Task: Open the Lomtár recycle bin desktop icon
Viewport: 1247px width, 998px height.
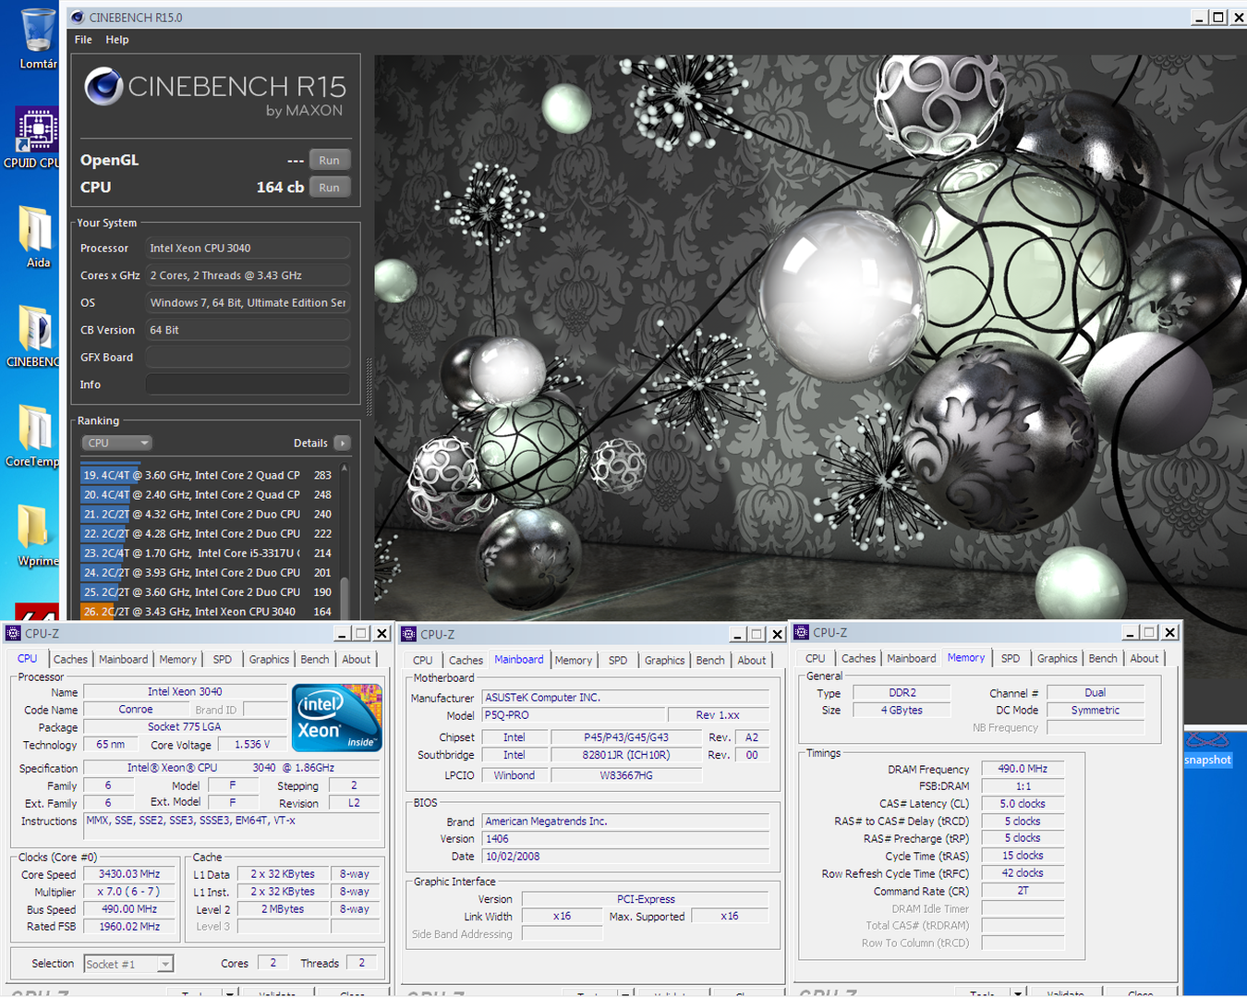Action: pyautogui.click(x=37, y=38)
